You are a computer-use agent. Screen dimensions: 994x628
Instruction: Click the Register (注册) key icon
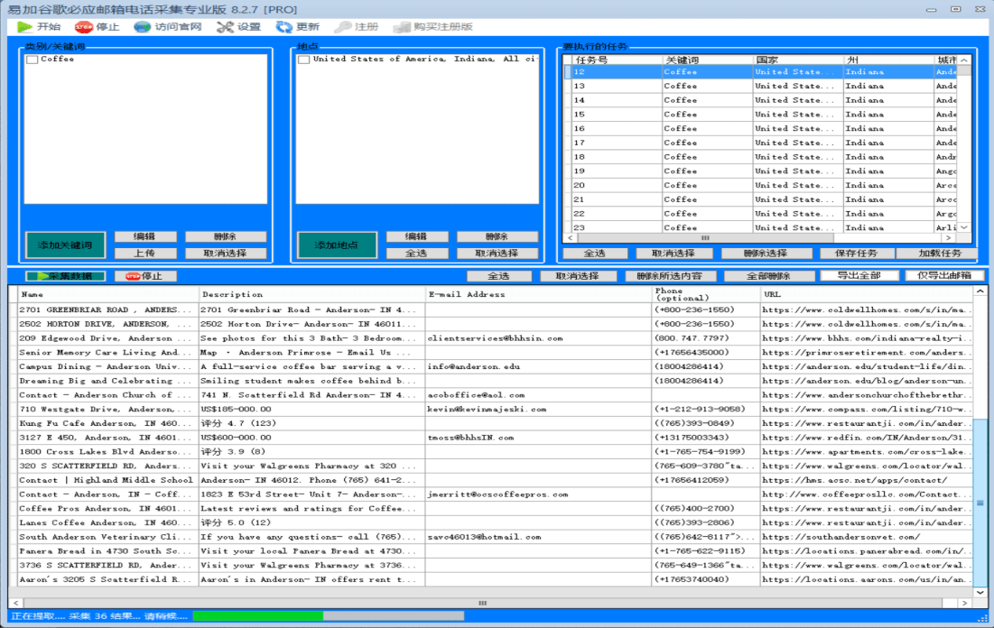[x=342, y=26]
